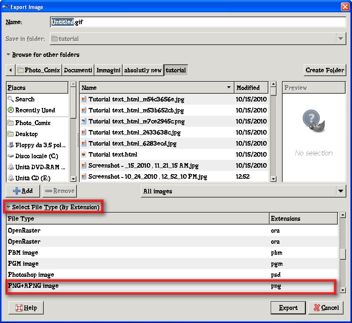Select tutorial in the path bar
The image size is (352, 323).
[176, 70]
